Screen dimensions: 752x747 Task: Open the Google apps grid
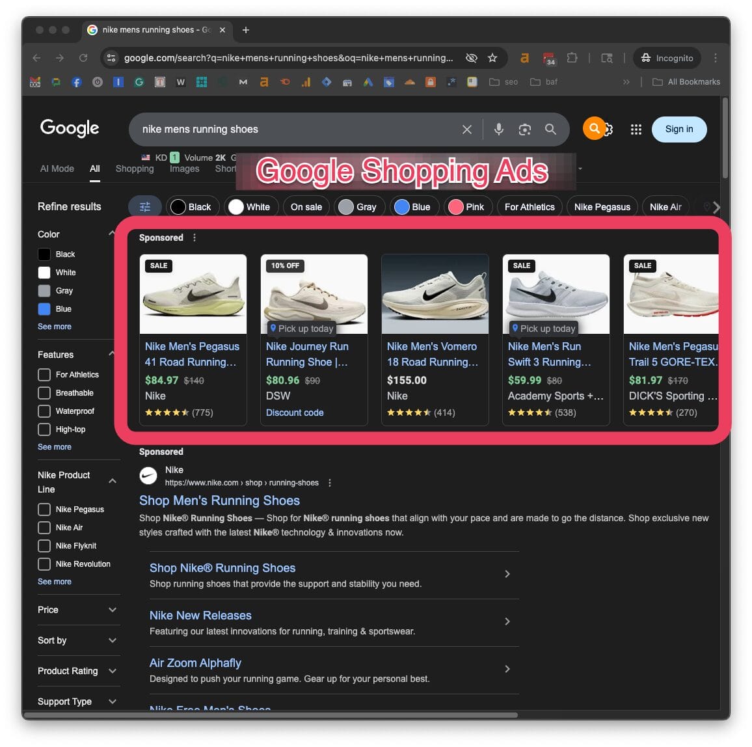click(636, 129)
